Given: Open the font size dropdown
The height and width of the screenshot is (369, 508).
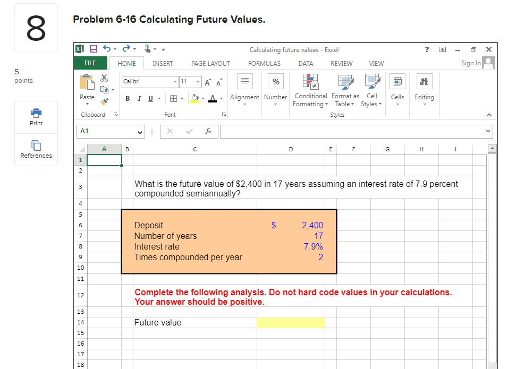Looking at the screenshot, I should 198,82.
